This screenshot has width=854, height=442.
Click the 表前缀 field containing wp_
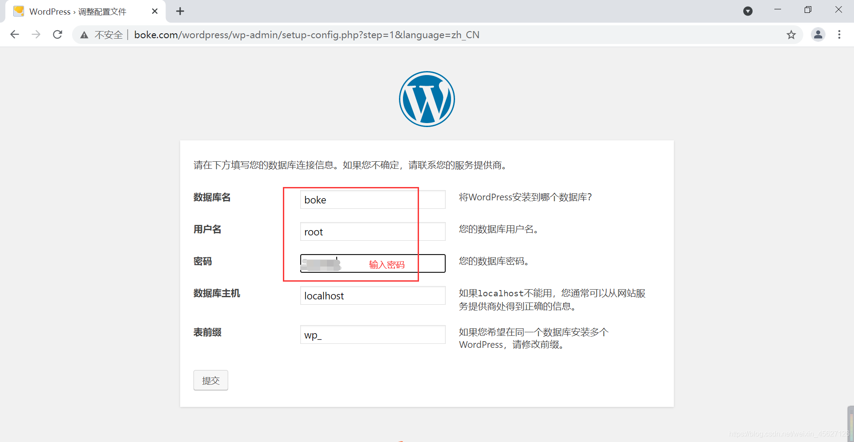click(x=373, y=334)
